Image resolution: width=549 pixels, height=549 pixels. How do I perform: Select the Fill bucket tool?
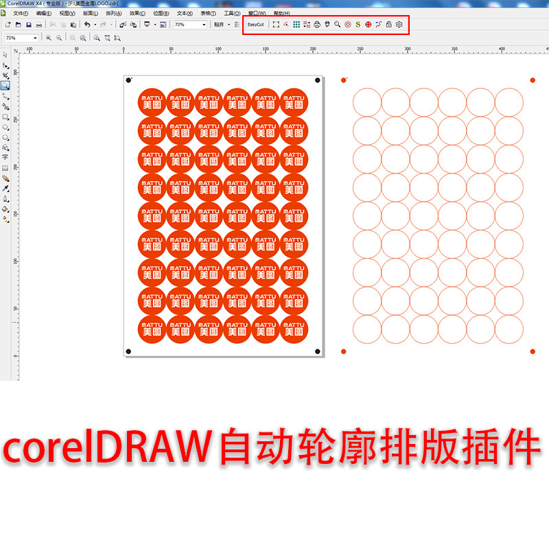[5, 209]
